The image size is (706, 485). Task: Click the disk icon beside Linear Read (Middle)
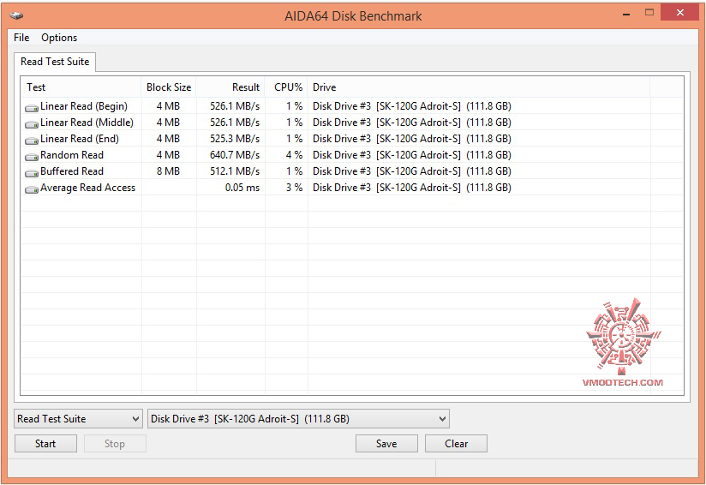pos(32,124)
